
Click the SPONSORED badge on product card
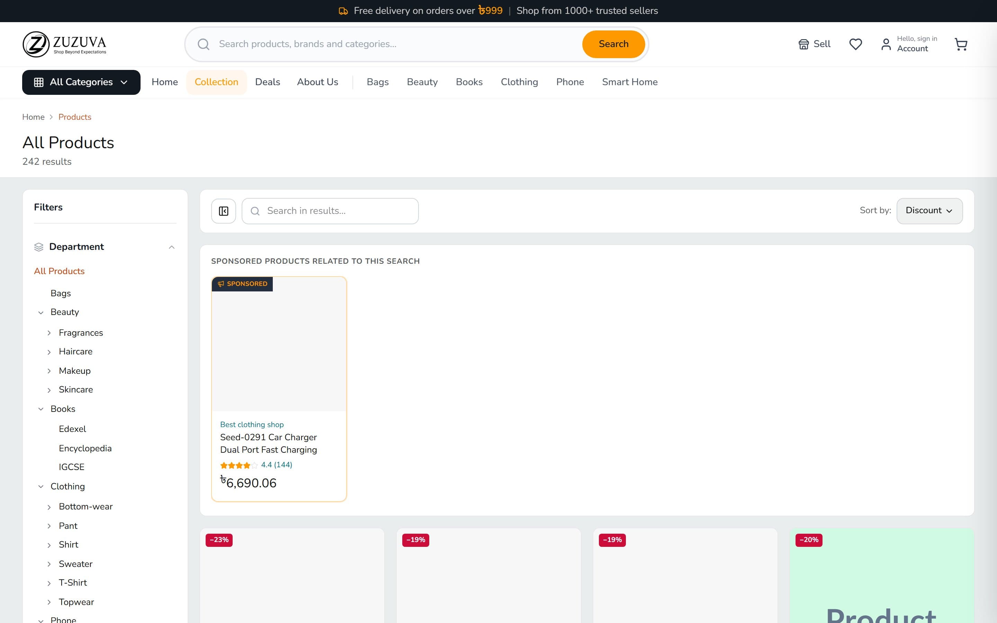tap(242, 284)
